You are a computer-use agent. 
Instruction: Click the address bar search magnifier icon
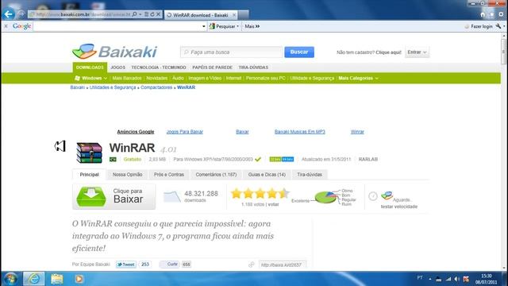(x=134, y=14)
